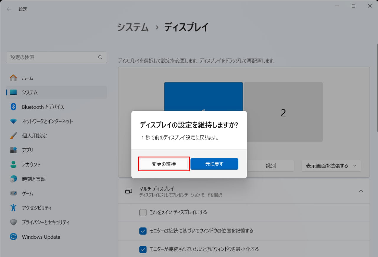The height and width of the screenshot is (257, 378).
Task: Click the Windows Update sync icon
Action: click(13, 237)
